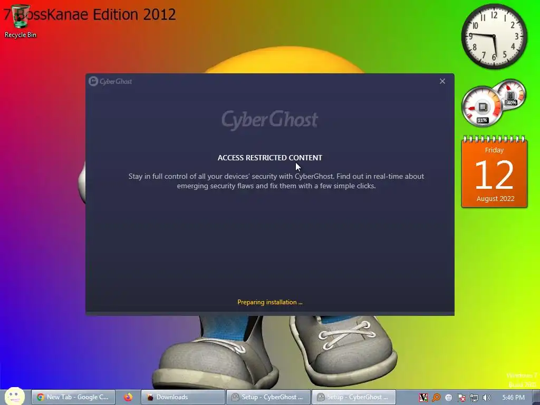Screen dimensions: 540x405
Task: Open the network connection tray icon
Action: click(x=474, y=398)
